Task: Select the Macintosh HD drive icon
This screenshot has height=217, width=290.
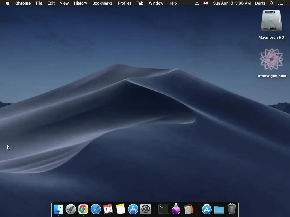Action: 271,20
